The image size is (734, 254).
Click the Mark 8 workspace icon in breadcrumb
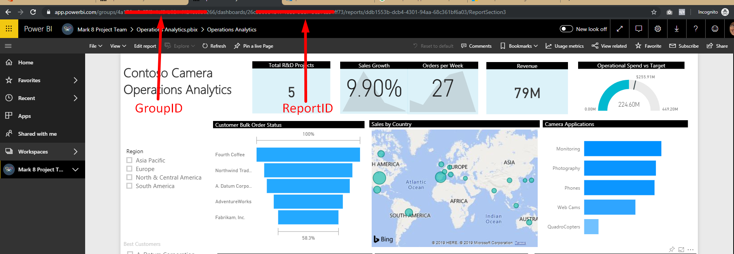pos(68,29)
